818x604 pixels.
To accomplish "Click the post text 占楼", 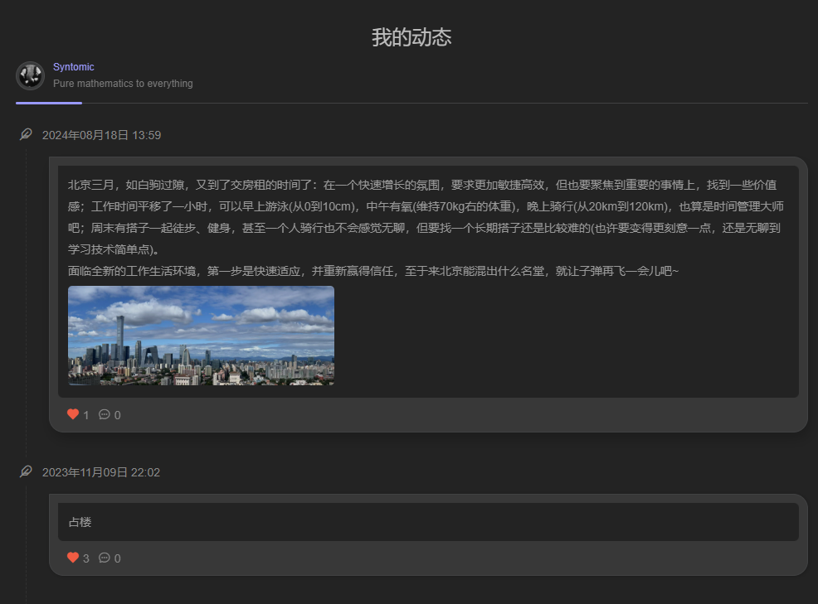I will pyautogui.click(x=80, y=522).
